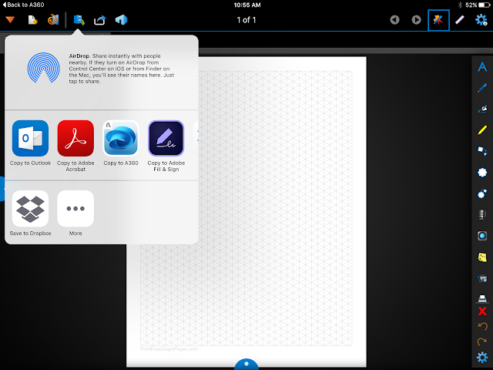The width and height of the screenshot is (493, 370).
Task: Toggle the highlighted markup tools button
Action: [438, 20]
